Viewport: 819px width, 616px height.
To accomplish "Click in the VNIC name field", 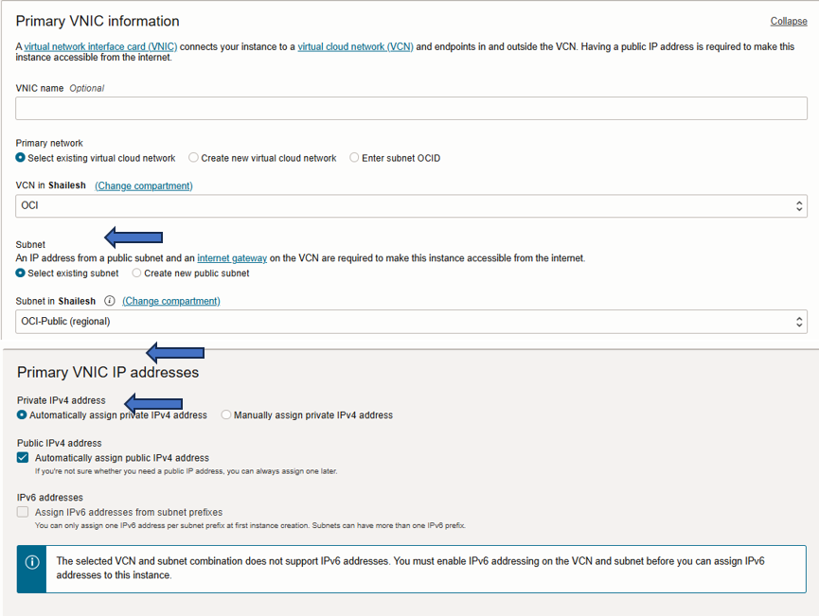I will coord(411,108).
